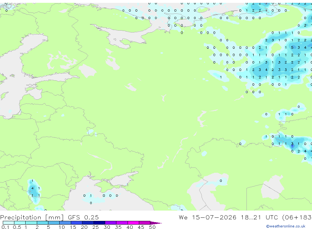Select the 'GFS 0.25' model label
Image resolution: width=312 pixels, height=229 pixels.
click(83, 217)
